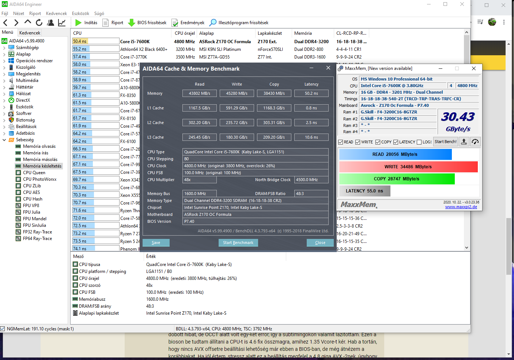The width and height of the screenshot is (514, 360).
Task: Open the Fájl menu
Action: pos(5,14)
